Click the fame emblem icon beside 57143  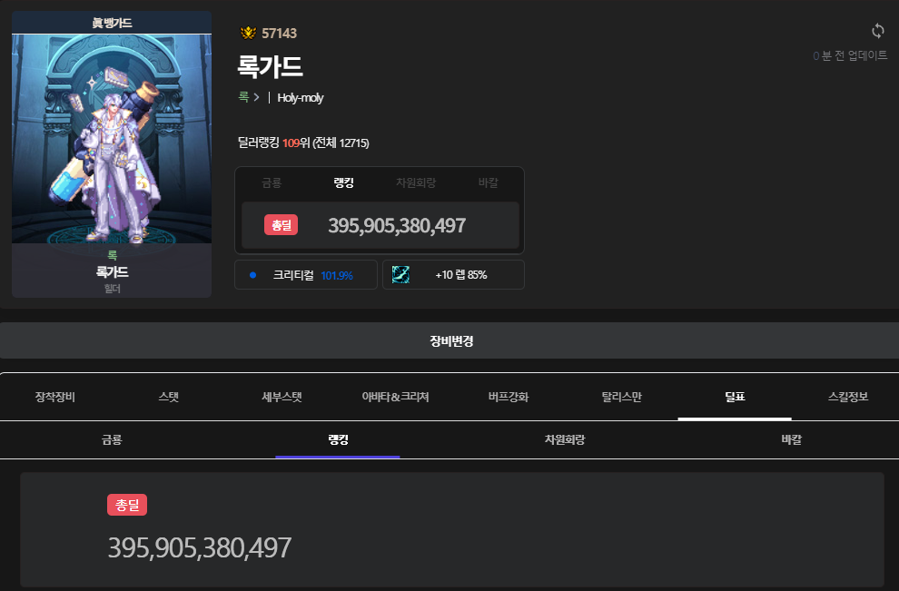click(x=248, y=34)
